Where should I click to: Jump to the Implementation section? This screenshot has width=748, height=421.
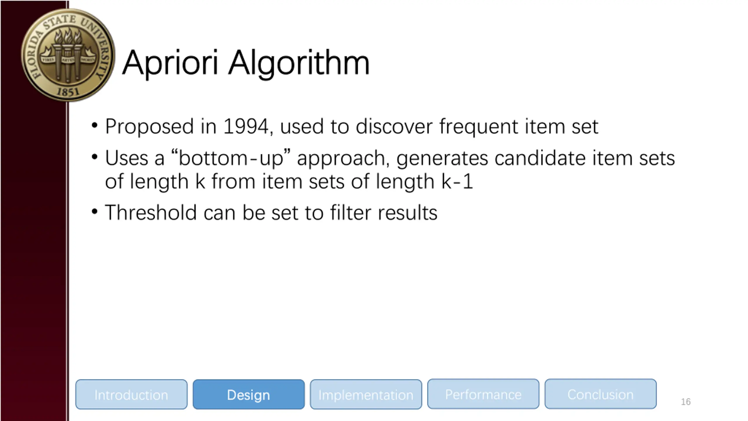click(x=366, y=395)
